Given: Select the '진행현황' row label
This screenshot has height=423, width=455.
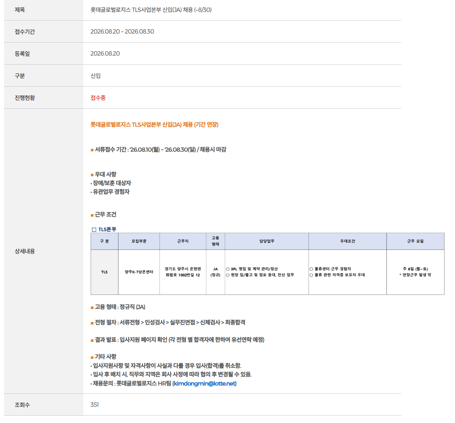Looking at the screenshot, I should pos(25,98).
